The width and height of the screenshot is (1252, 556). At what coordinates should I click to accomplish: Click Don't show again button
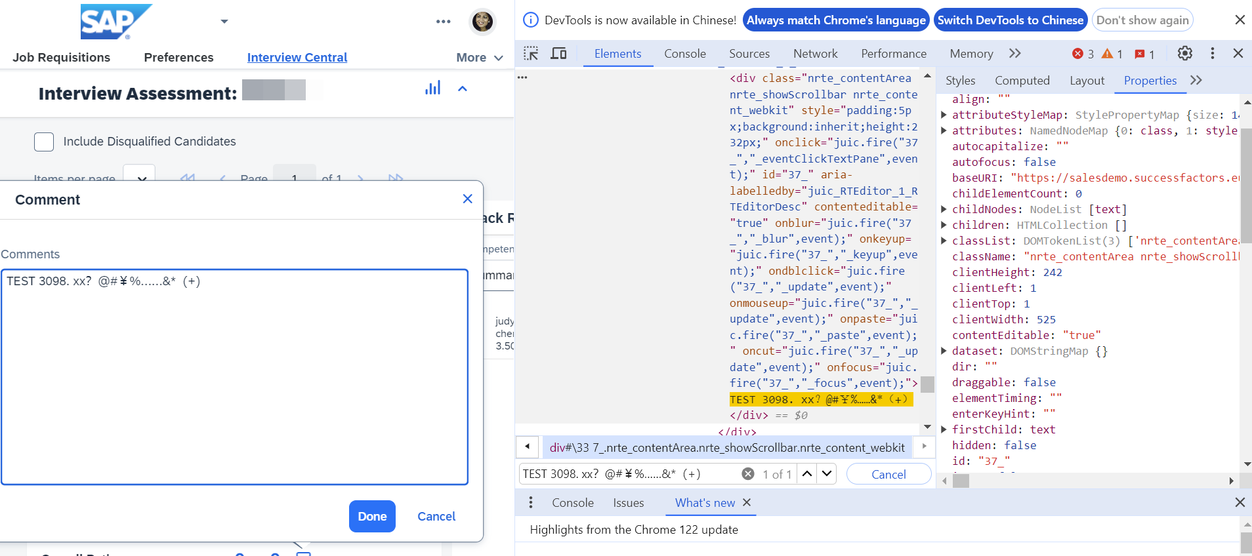[1142, 20]
